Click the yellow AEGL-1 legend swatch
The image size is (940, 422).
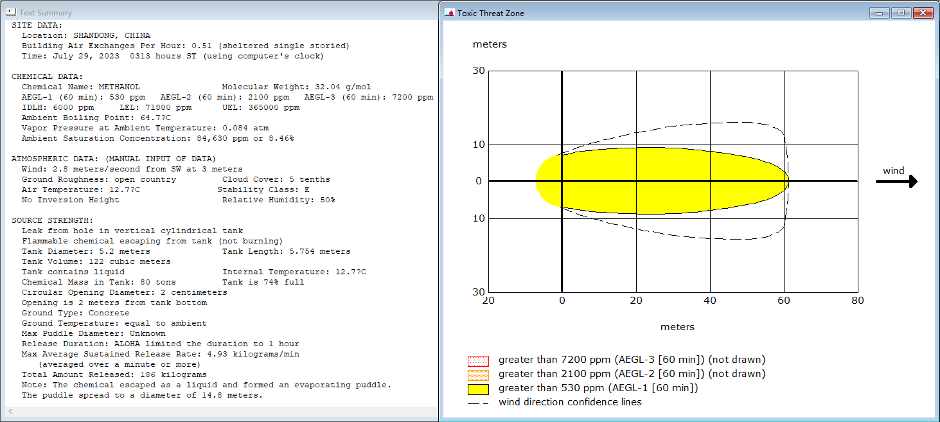(x=479, y=389)
